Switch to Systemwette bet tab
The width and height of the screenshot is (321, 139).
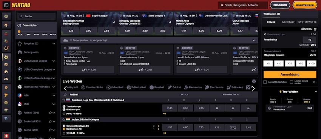pyautogui.click(x=307, y=22)
